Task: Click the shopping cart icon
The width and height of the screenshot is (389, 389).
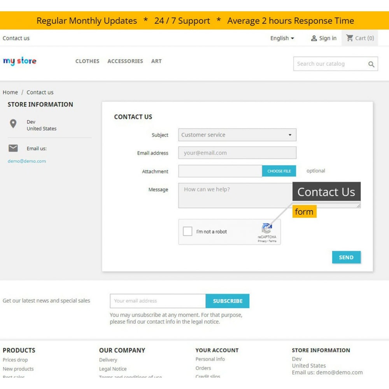Action: click(x=350, y=38)
